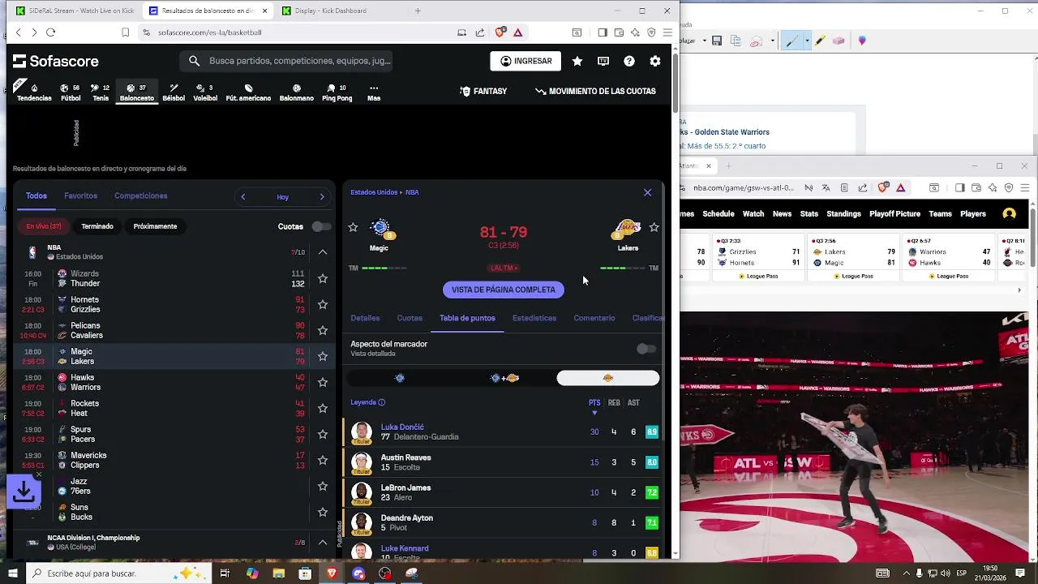Favorite the Pelicans vs Cavaliers match
The width and height of the screenshot is (1038, 584).
coord(323,330)
